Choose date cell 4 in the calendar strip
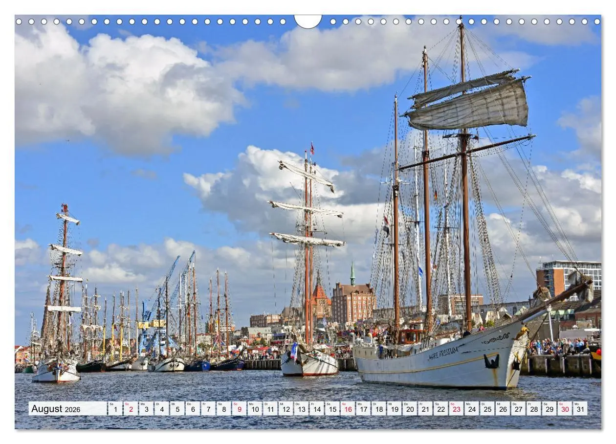 (x=161, y=409)
